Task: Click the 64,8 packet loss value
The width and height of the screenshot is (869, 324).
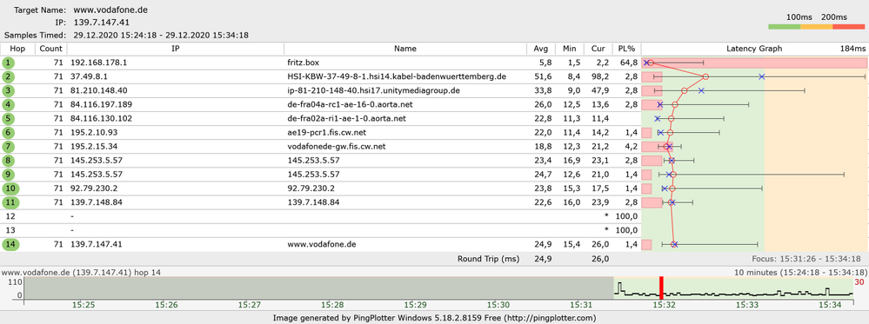Action: tap(629, 63)
